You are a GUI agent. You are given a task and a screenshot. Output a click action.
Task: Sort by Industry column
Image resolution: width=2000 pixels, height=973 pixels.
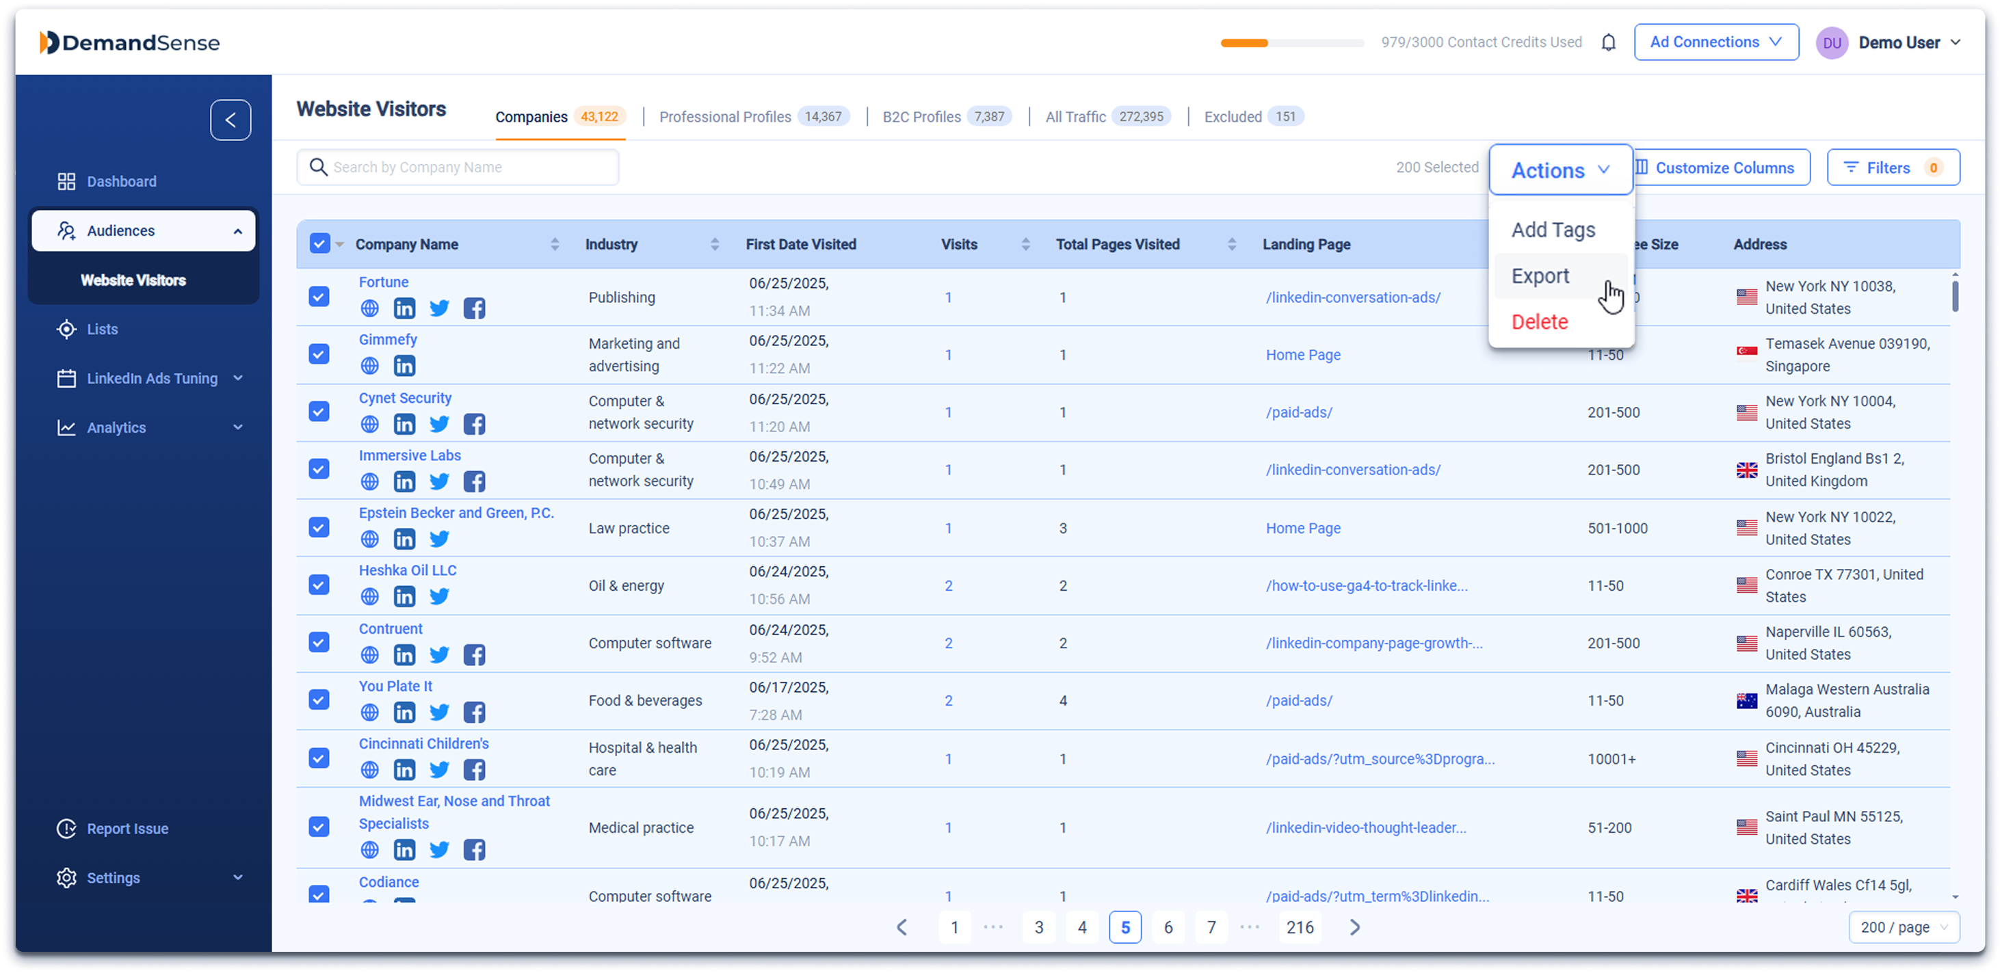714,244
